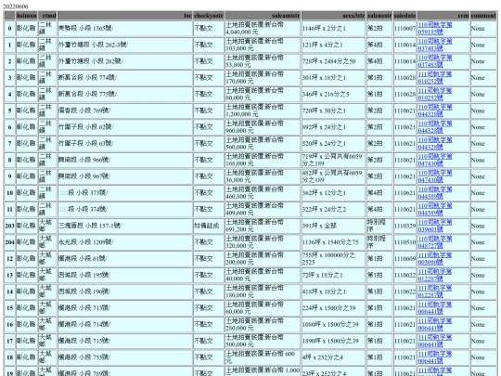Click the crm column header

443,16
